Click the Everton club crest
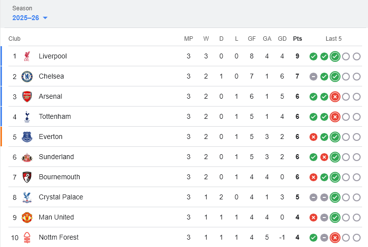Screen dimensions: 368x247 [27, 137]
